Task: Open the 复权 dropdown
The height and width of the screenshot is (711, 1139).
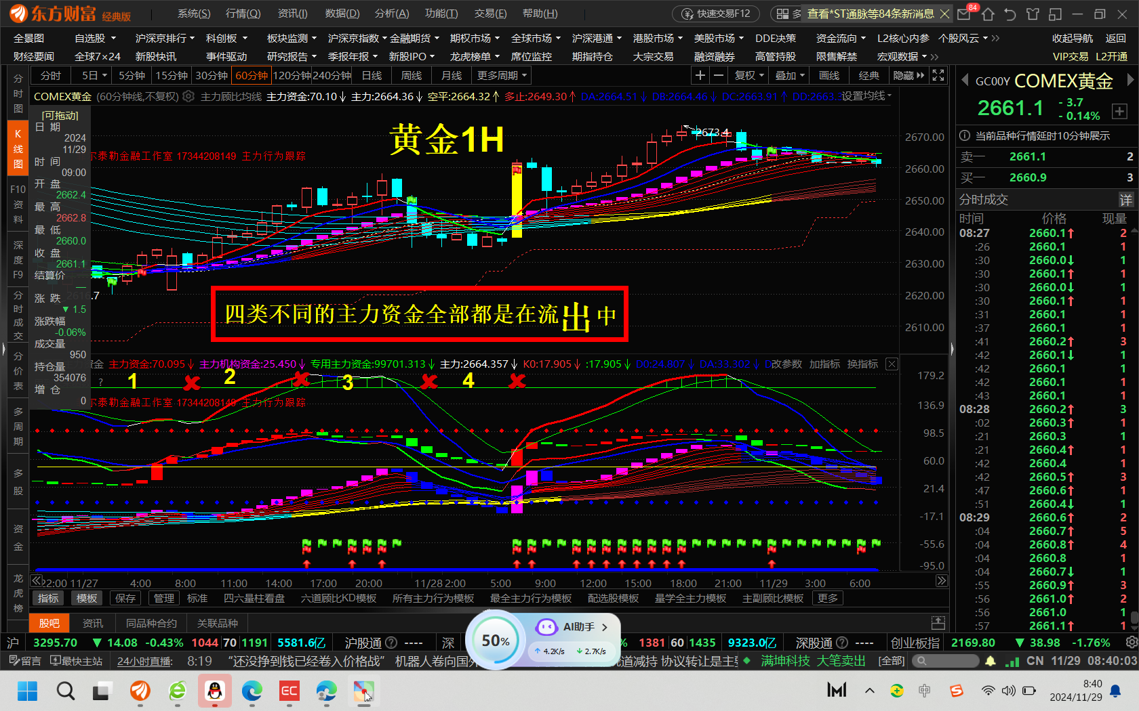Action: 749,75
